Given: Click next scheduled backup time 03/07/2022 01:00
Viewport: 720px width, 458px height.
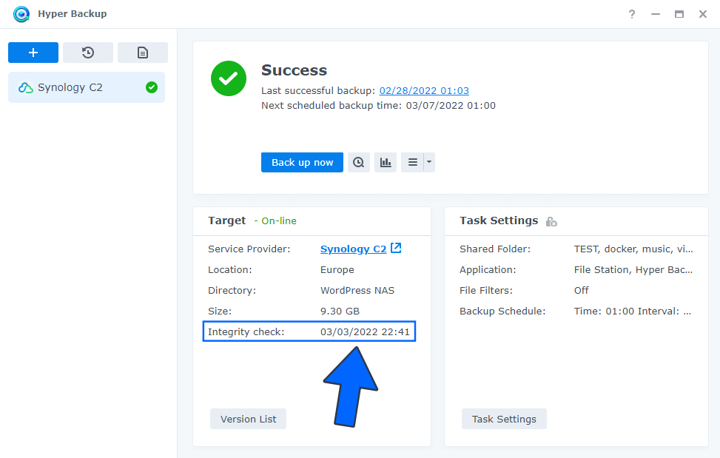Looking at the screenshot, I should [451, 106].
